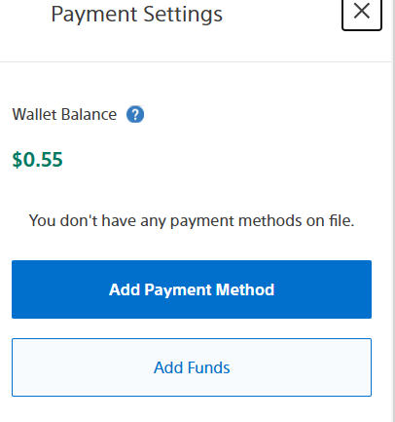
Task: Click the green balance figure
Action: (37, 160)
